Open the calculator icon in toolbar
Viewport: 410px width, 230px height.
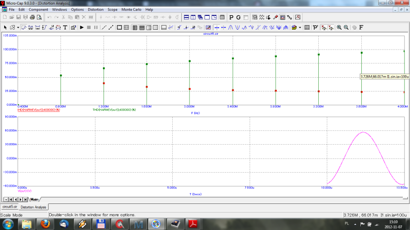coord(222,17)
